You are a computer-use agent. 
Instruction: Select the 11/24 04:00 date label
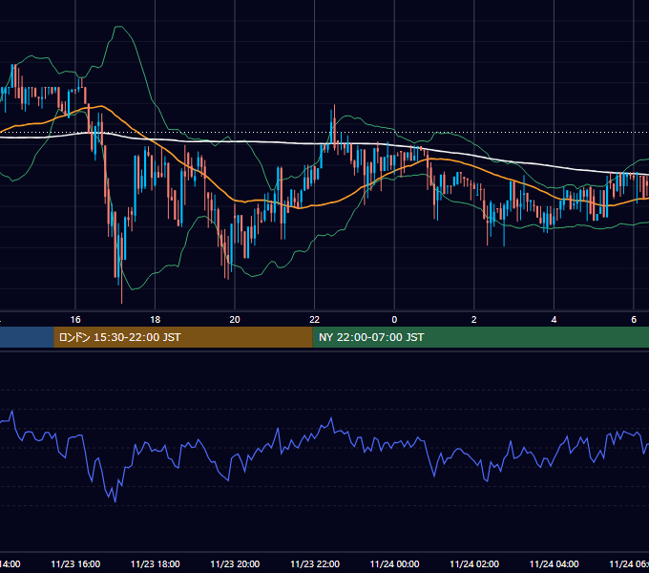pyautogui.click(x=554, y=564)
